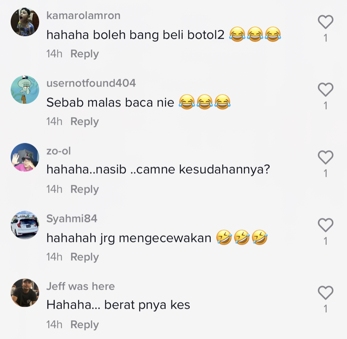
Task: Like kamarolamron's comment with the heart
Action: point(326,22)
